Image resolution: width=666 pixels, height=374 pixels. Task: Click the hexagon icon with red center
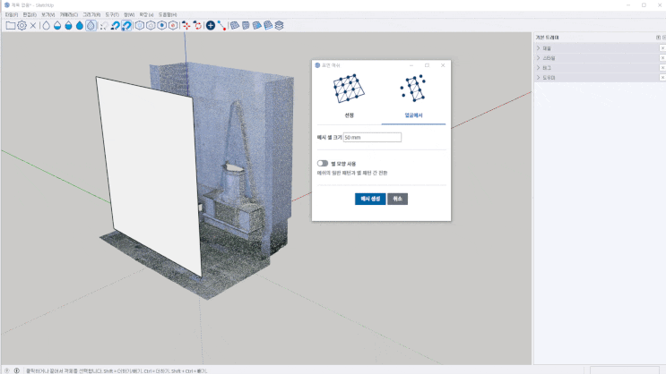tap(173, 25)
